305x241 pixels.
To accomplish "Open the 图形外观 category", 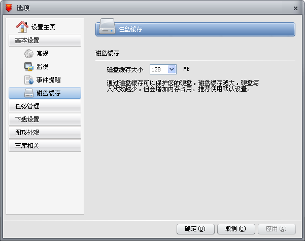I will click(45, 133).
